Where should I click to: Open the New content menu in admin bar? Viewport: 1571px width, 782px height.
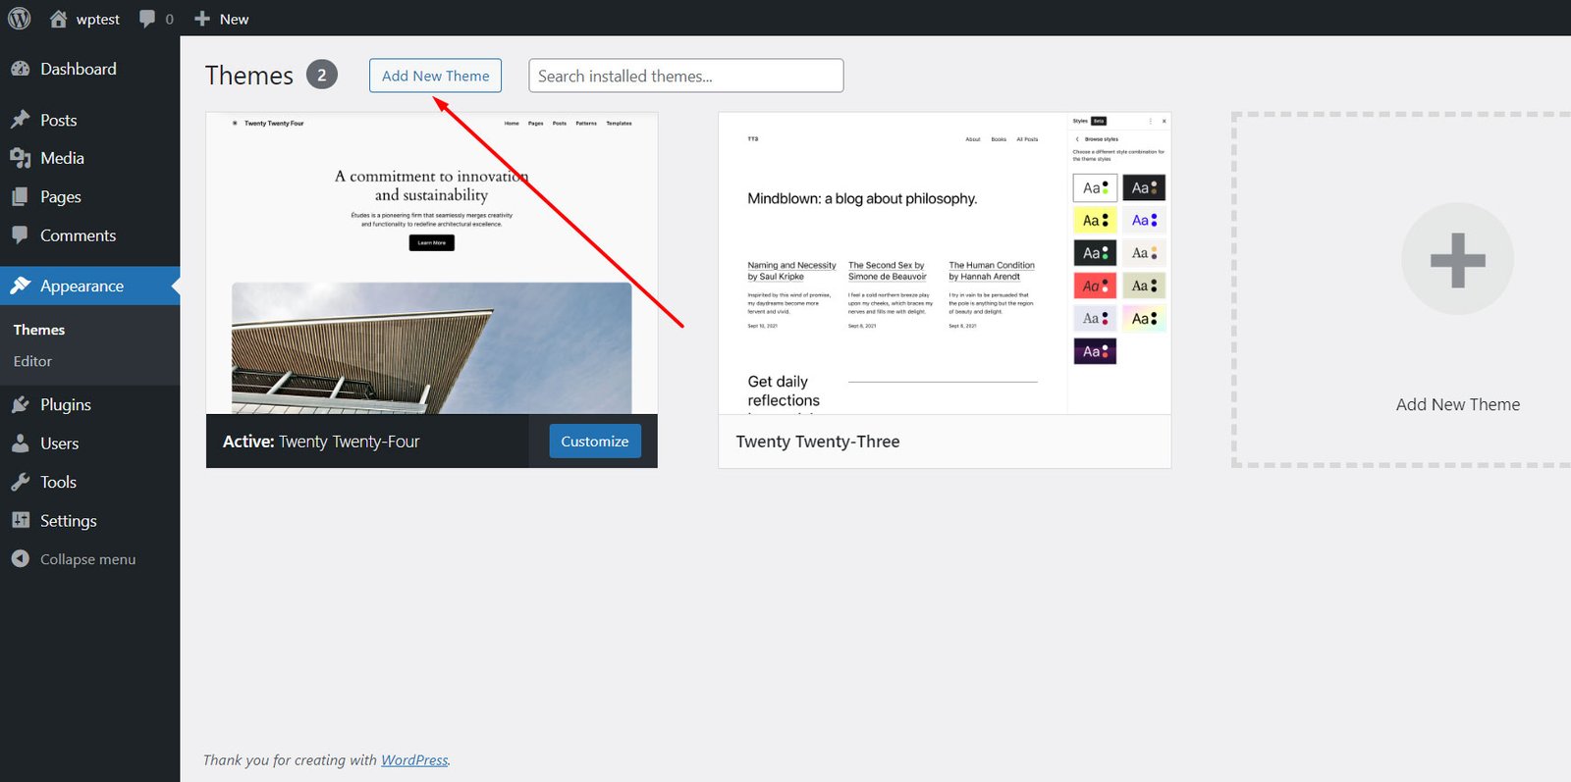[x=222, y=19]
